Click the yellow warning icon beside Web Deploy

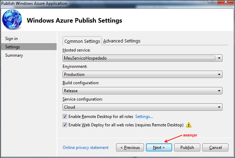coord(189,125)
